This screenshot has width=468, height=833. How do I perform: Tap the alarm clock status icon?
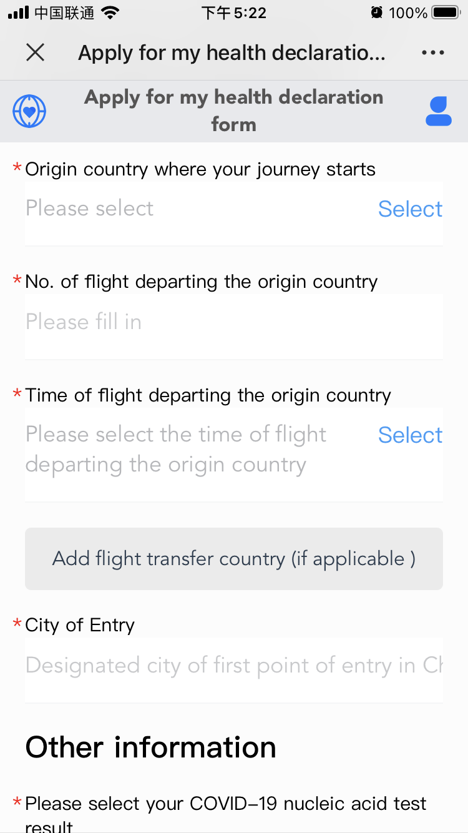pyautogui.click(x=376, y=12)
